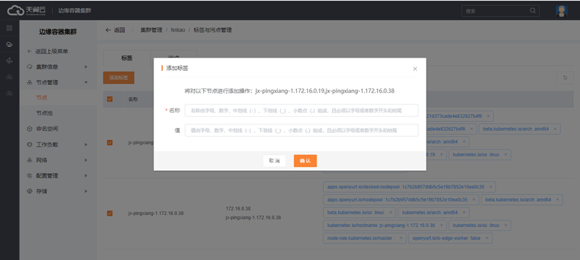
Task: Remove hostname jx-pingxiang-1.172.16.0.38 label
Action: coord(441,225)
